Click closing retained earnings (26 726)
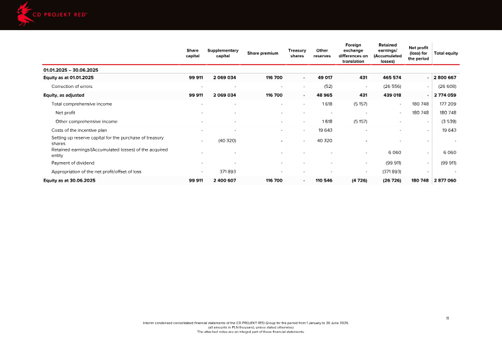Viewport: 502px width, 355px height. 392,180
